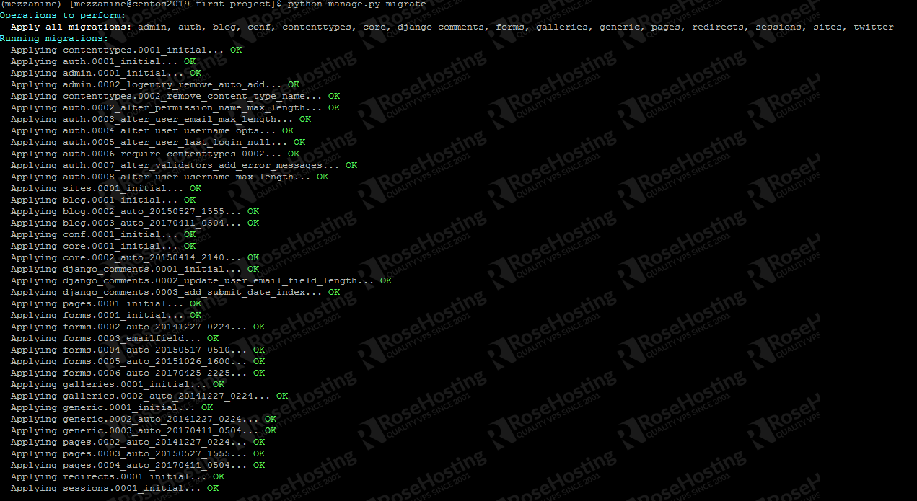Click the 'Operations to perform:' header line
917x501 pixels.
61,15
